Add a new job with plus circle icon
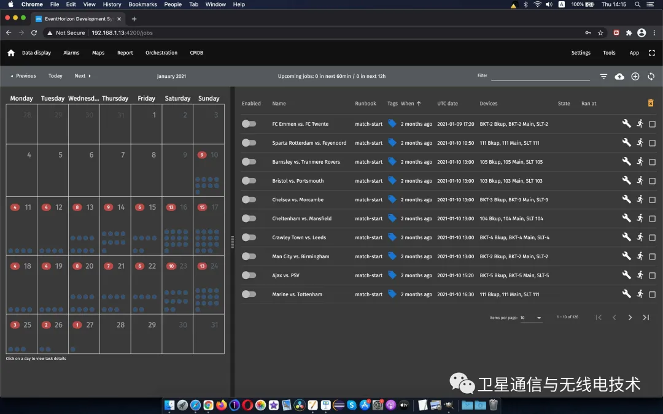This screenshot has height=414, width=663. tap(635, 77)
